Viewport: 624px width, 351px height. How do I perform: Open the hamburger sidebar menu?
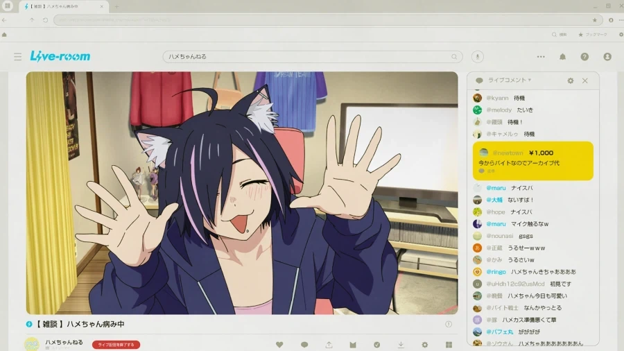[x=17, y=57]
